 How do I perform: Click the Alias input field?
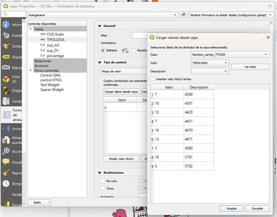(140, 35)
